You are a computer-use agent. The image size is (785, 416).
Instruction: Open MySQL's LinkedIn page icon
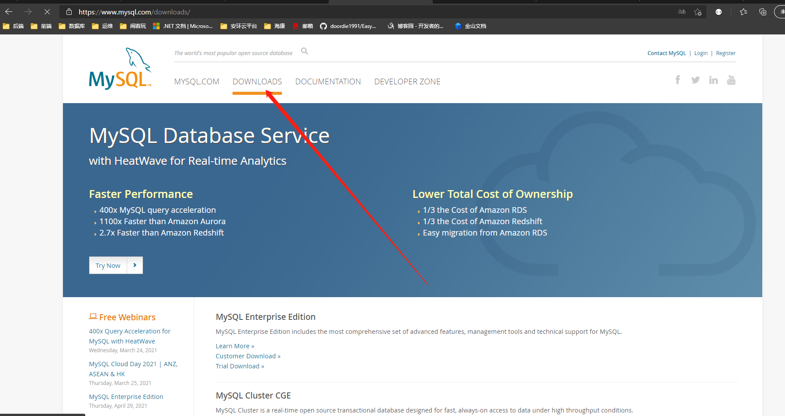(713, 80)
